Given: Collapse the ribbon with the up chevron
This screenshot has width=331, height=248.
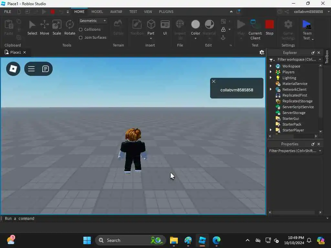Looking at the screenshot, I should 231,12.
